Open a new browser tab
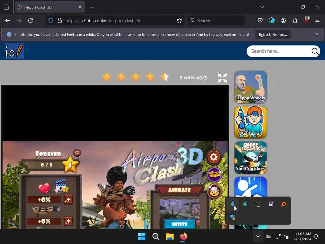325x244 pixels. 92,7
